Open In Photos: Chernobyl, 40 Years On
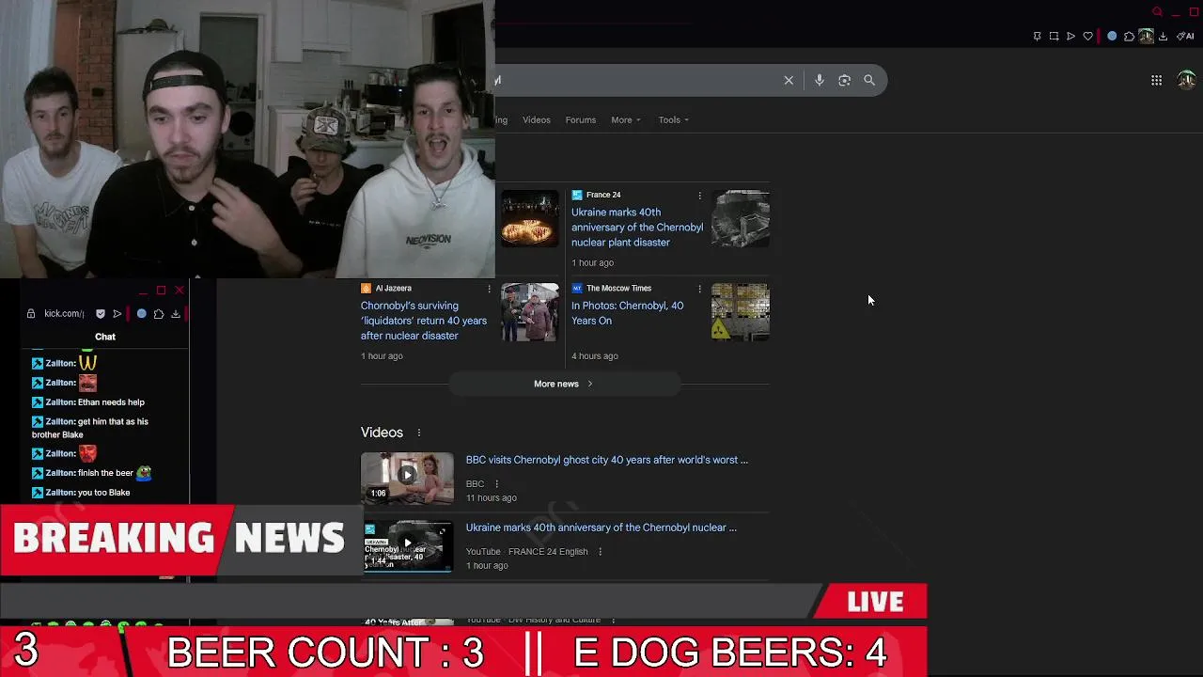This screenshot has width=1203, height=677. point(628,313)
